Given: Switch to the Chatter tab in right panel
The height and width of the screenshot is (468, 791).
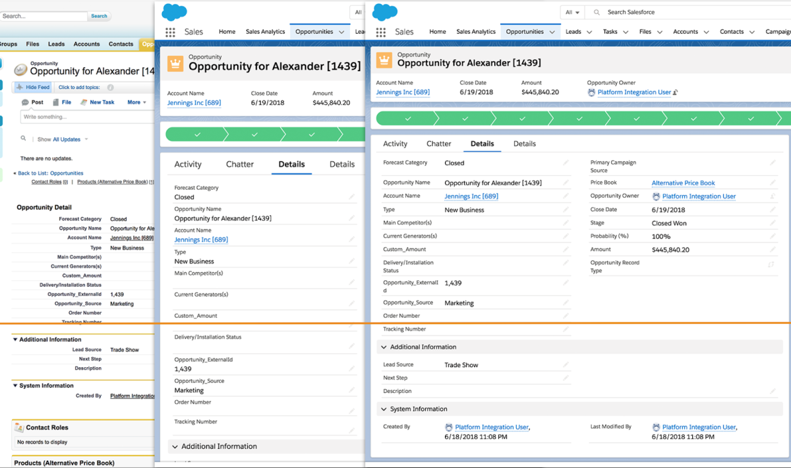Looking at the screenshot, I should [x=438, y=144].
